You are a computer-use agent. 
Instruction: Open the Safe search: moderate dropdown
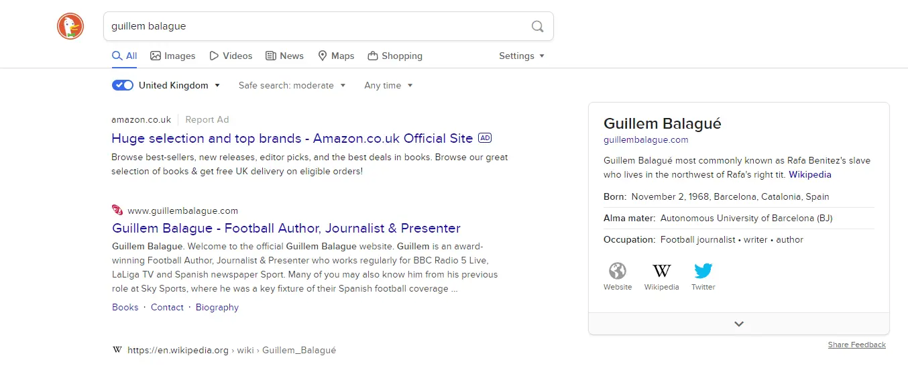coord(292,85)
